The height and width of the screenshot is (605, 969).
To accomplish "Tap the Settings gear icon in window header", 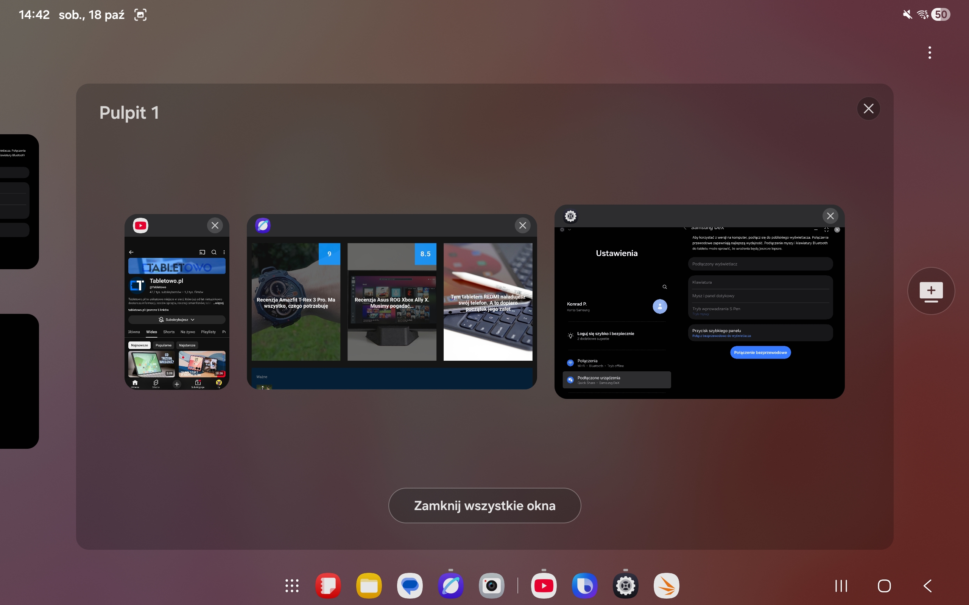I will tap(570, 216).
